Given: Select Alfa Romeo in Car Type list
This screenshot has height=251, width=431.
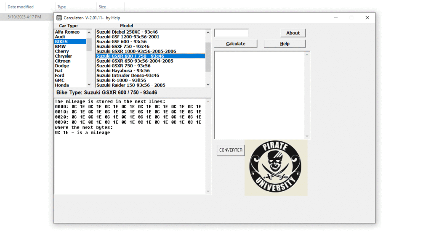Looking at the screenshot, I should 67,32.
